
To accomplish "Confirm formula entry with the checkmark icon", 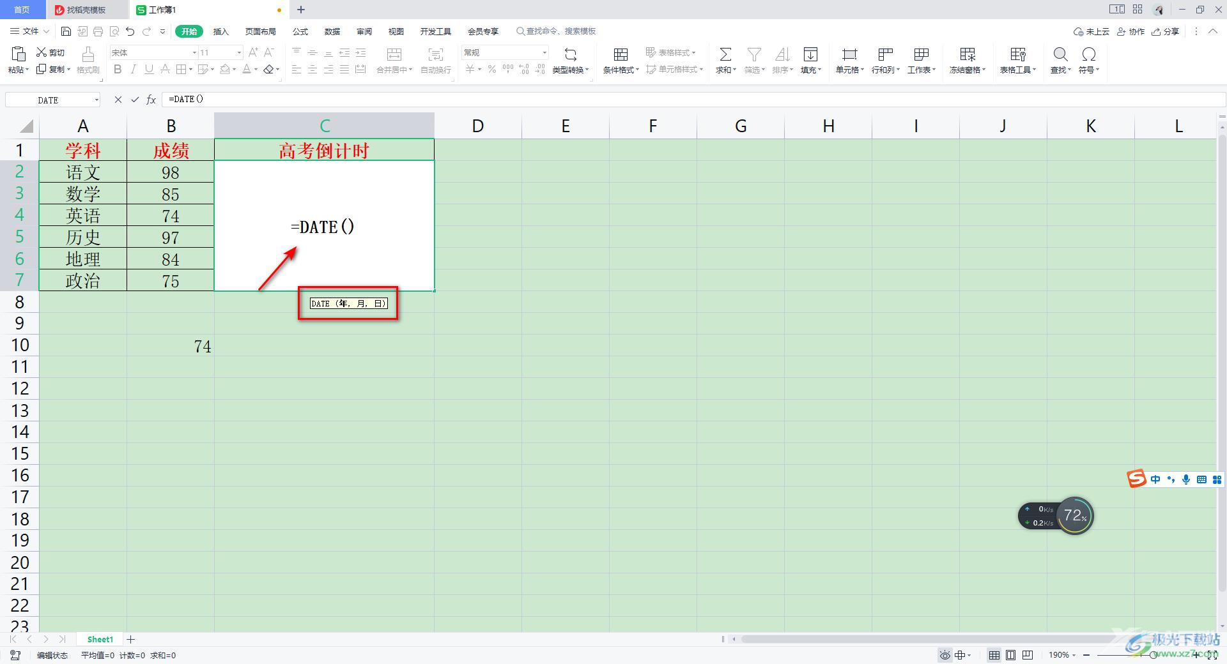I will (135, 100).
